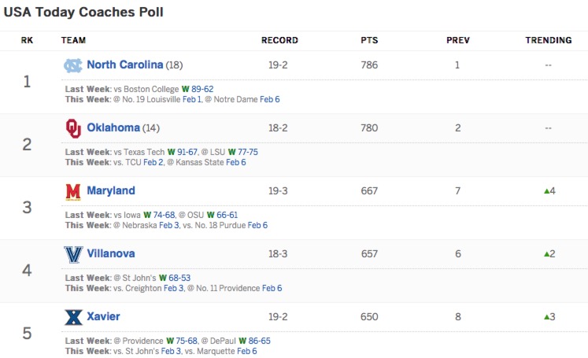The width and height of the screenshot is (588, 358).
Task: Click the Xavier Musketeers logo icon
Action: point(72,317)
